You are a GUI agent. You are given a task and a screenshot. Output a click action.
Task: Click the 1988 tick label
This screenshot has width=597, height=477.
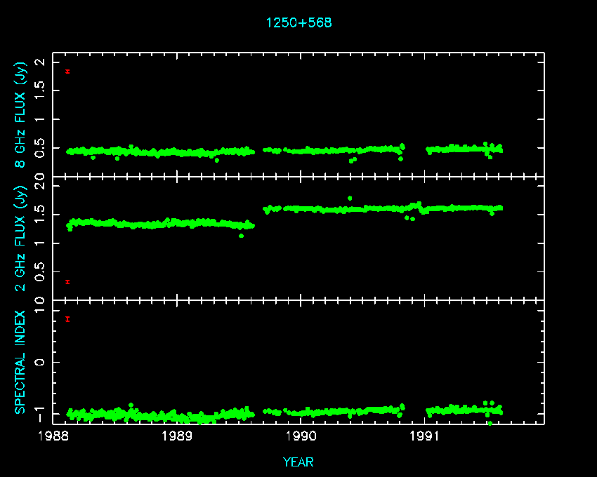pos(53,436)
